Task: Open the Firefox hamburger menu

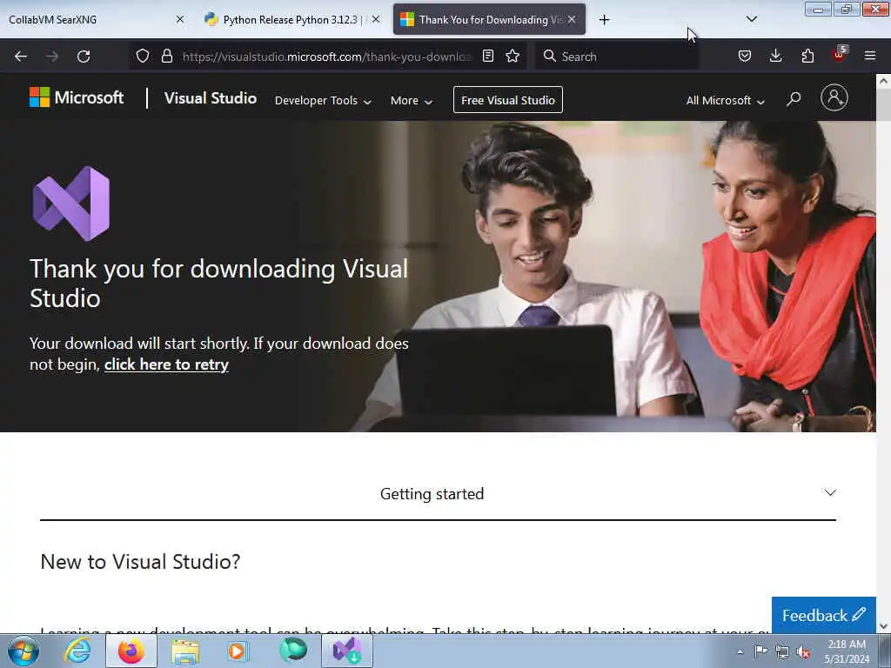Action: click(x=870, y=56)
